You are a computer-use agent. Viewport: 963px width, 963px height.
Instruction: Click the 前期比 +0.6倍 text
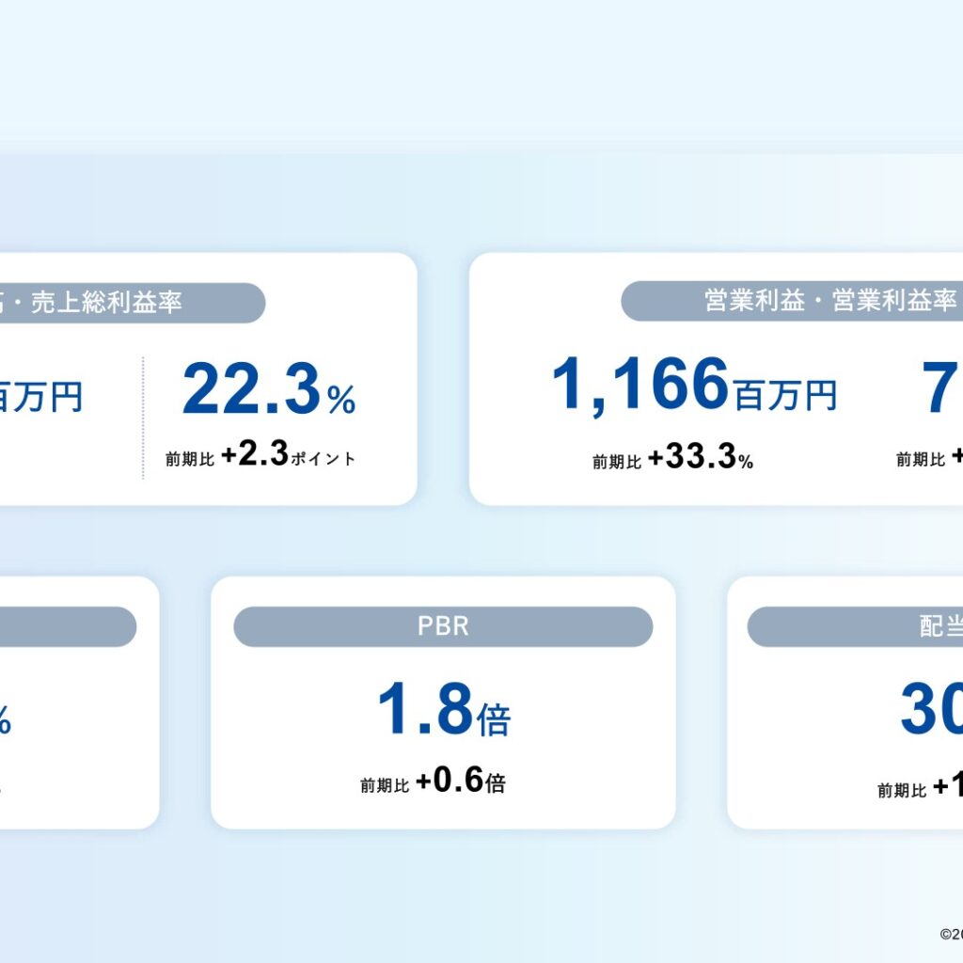click(x=433, y=781)
